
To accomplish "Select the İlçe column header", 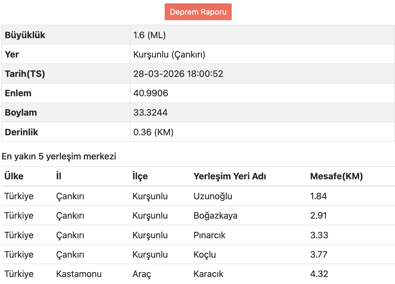I will point(140,176).
